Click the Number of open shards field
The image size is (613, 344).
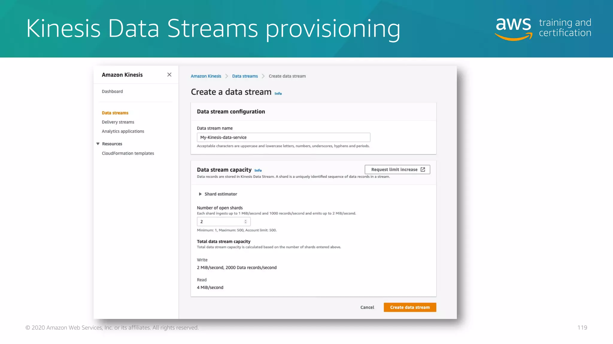pos(224,222)
